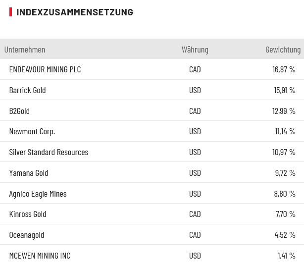This screenshot has height=267, width=304.
Task: Select Yamana Gold in the table
Action: 29,173
